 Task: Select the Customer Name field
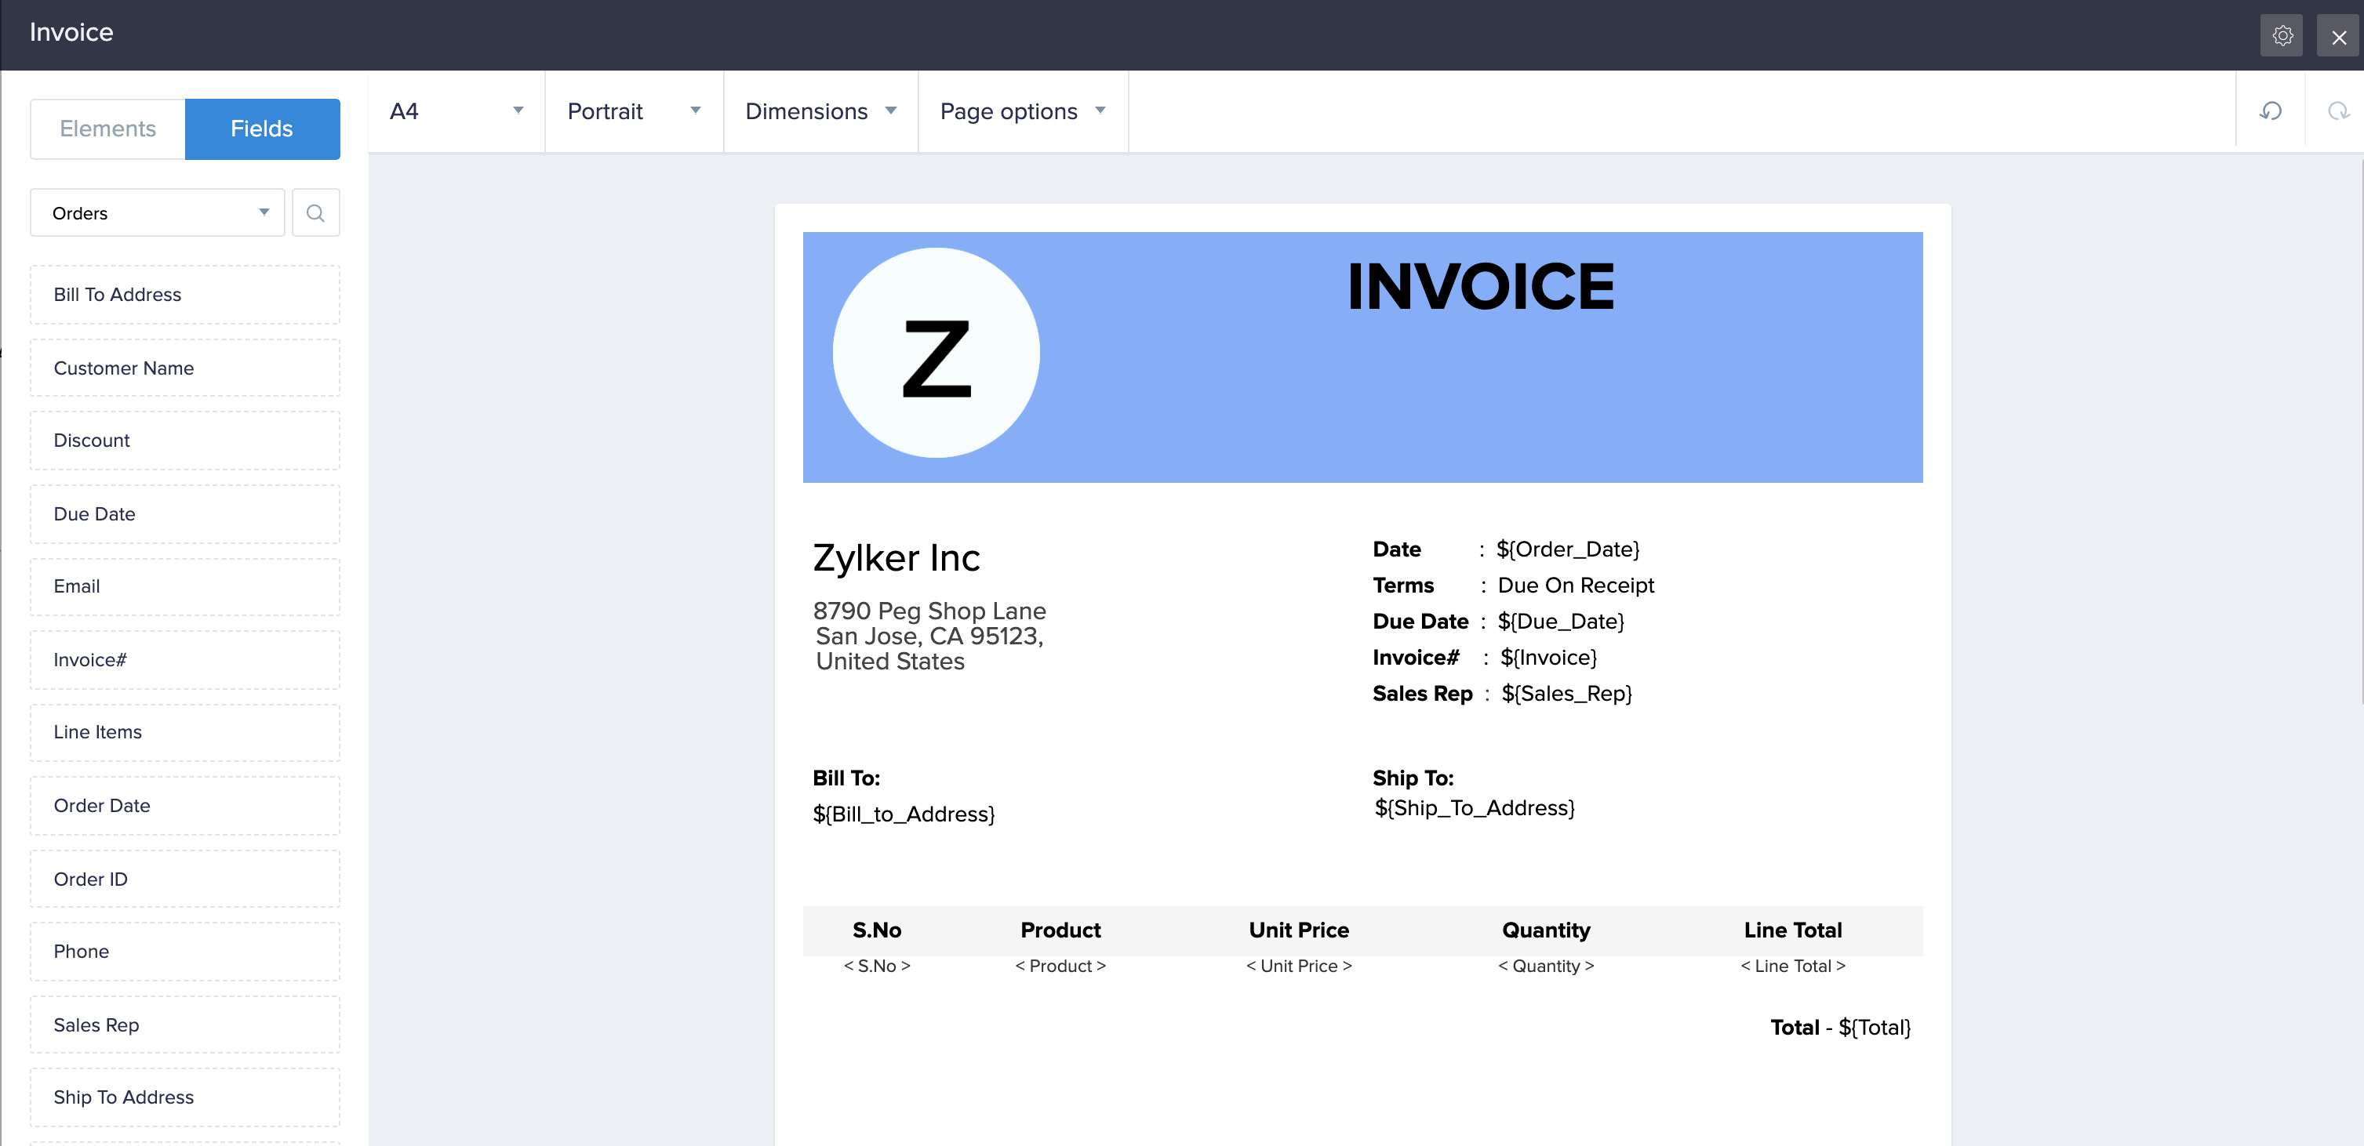tap(184, 368)
